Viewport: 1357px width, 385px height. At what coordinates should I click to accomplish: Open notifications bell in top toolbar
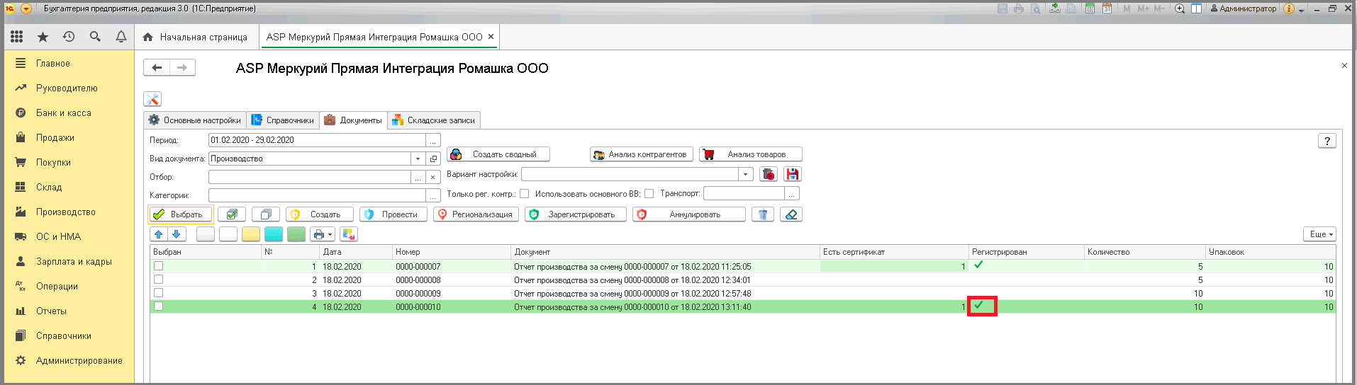pyautogui.click(x=121, y=37)
